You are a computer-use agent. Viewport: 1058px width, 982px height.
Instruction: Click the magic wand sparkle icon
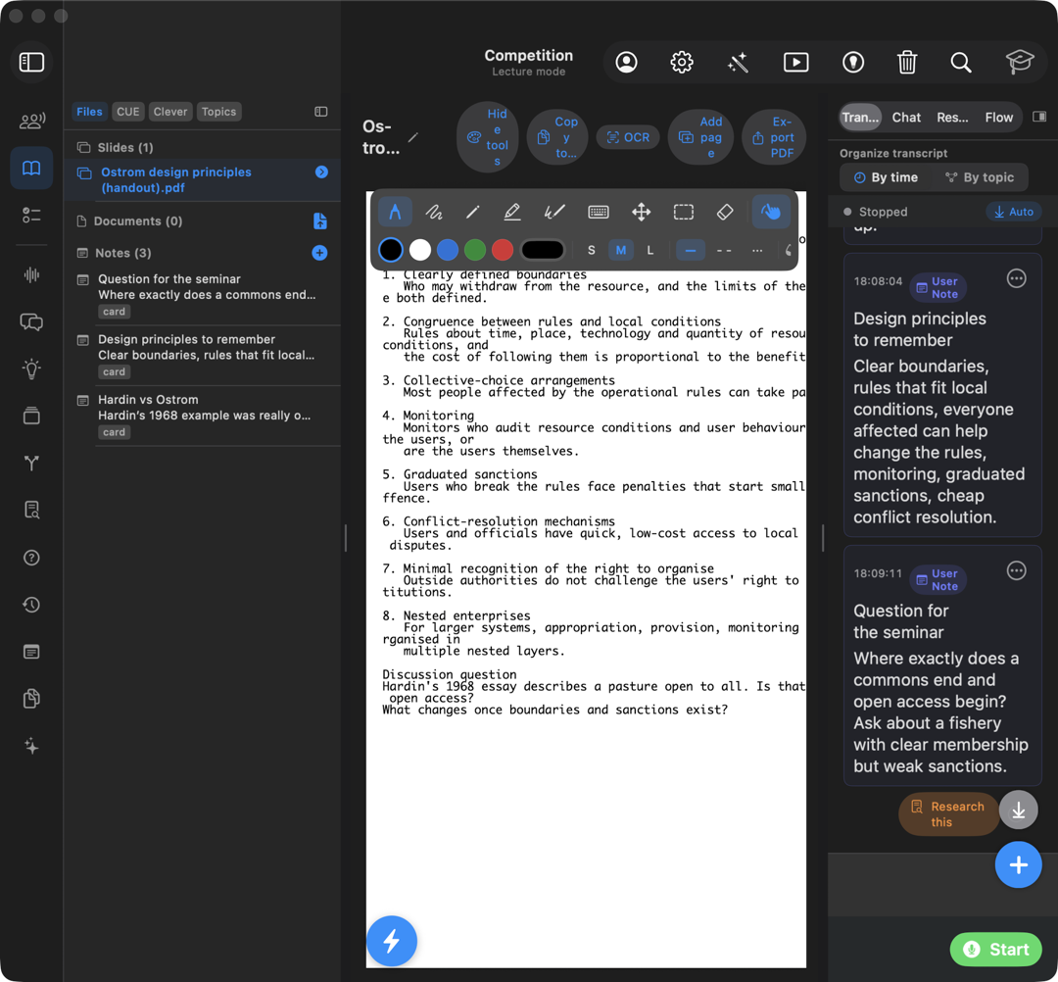click(739, 62)
